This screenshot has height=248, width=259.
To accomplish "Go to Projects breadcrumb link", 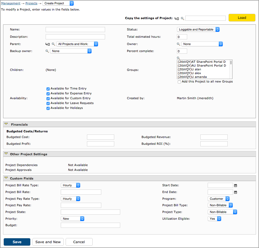I will (x=31, y=3).
